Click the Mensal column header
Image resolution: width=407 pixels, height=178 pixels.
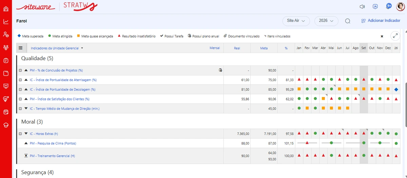pyautogui.click(x=215, y=48)
